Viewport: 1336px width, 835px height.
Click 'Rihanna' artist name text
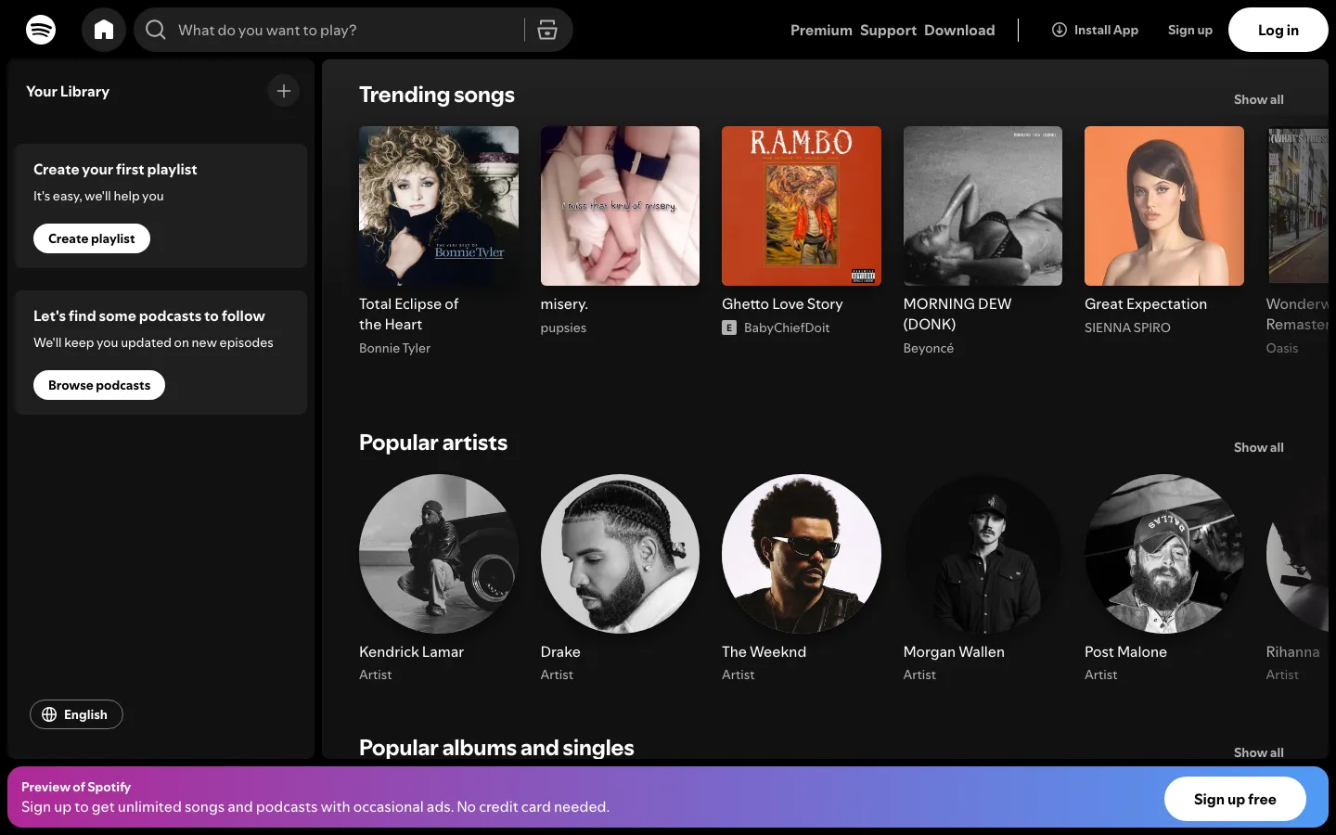pos(1292,651)
